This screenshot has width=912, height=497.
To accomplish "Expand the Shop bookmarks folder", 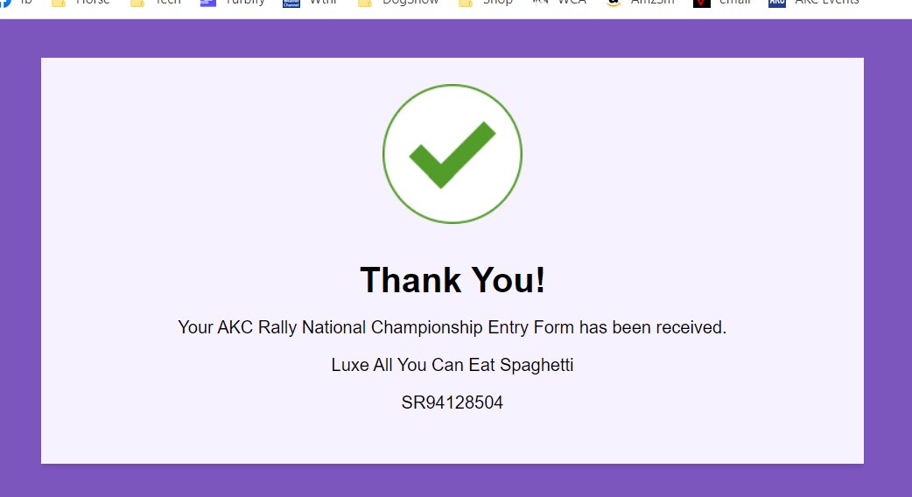I will pyautogui.click(x=486, y=3).
